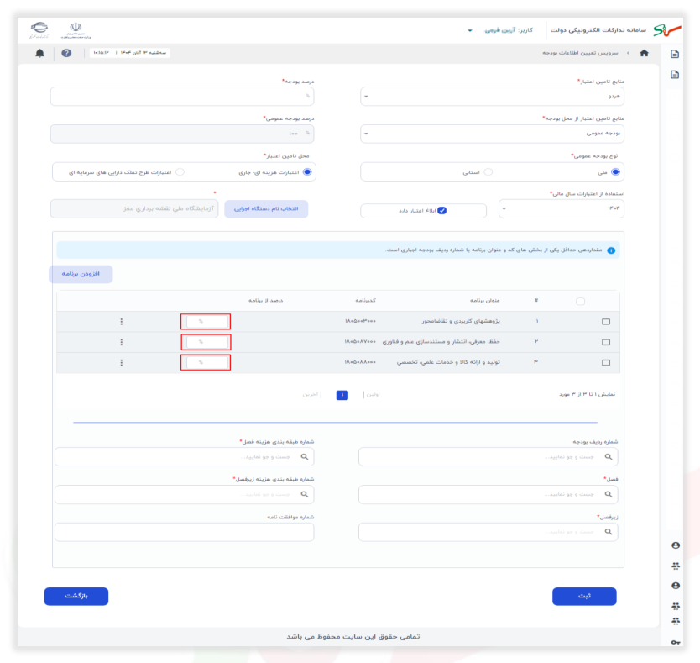This screenshot has width=700, height=663.
Task: Open the notifications bell
Action: tap(39, 53)
